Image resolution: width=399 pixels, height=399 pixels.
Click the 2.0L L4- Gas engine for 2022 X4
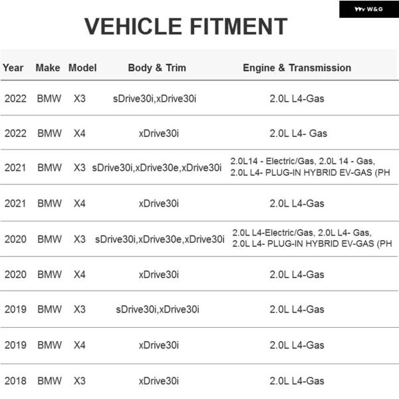tap(298, 134)
